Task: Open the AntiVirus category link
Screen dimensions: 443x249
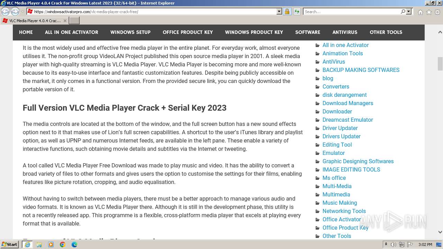Action: point(334,62)
